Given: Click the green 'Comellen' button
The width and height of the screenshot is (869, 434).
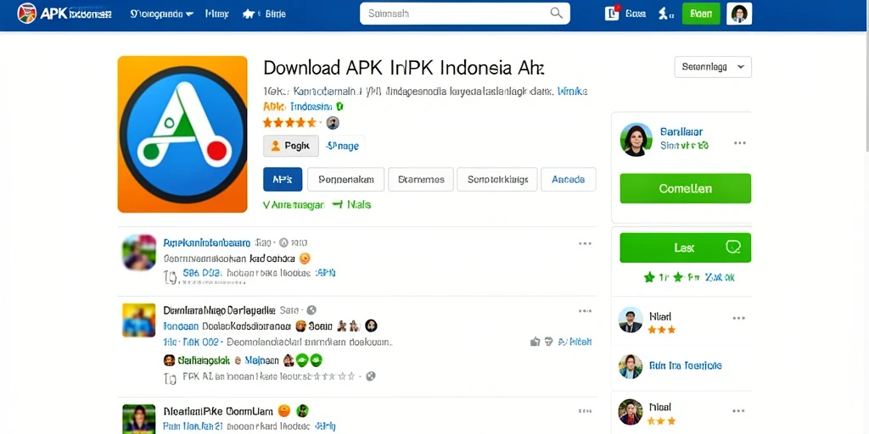Looking at the screenshot, I should (x=685, y=188).
